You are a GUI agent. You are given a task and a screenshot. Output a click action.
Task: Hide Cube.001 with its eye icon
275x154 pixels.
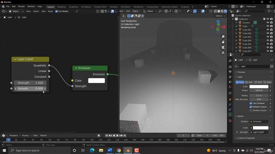268,30
